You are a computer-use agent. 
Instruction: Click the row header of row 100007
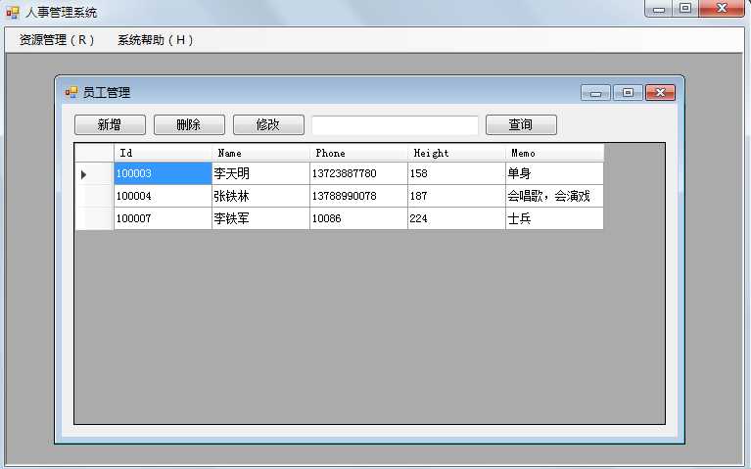point(94,218)
